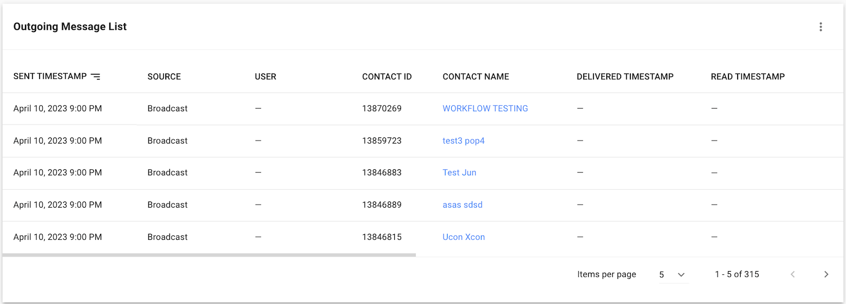Open contact test3 pop4 link
Screen dimensions: 846x304
coord(463,141)
